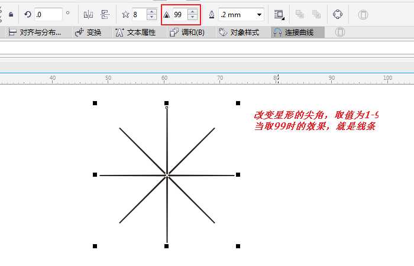This screenshot has width=414, height=266.
Task: Click the points field showing 8
Action: tap(139, 14)
